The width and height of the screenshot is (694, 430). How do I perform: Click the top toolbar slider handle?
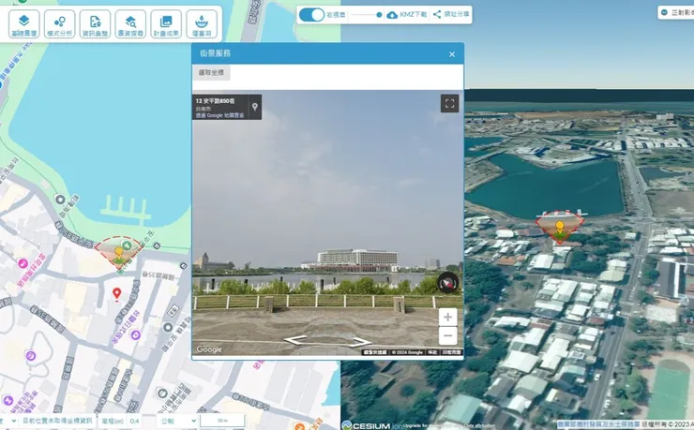379,15
